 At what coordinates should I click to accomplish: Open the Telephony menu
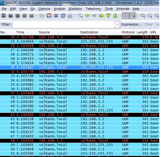click(93, 9)
